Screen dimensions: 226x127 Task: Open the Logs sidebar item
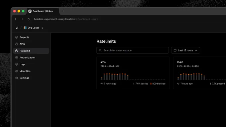pyautogui.click(x=31, y=64)
